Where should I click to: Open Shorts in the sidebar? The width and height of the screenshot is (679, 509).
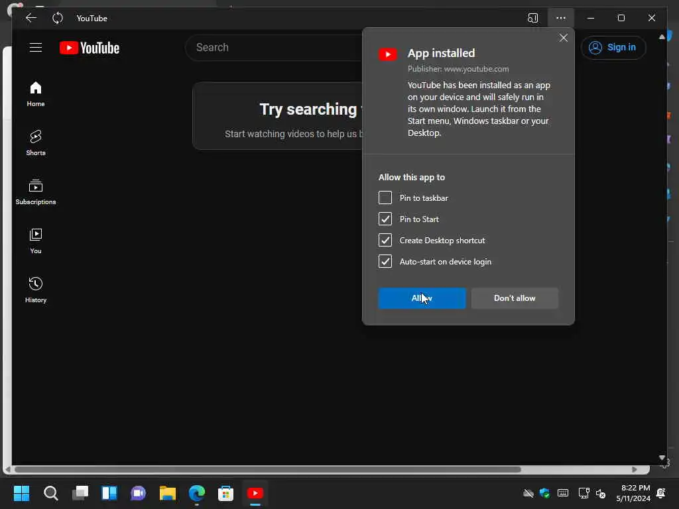pos(36,143)
